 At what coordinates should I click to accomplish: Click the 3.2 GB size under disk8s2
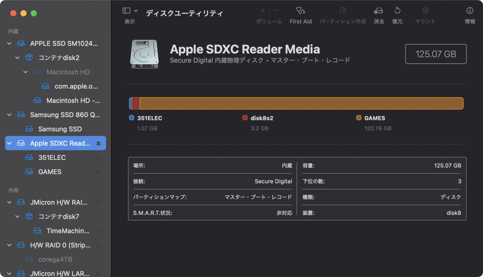[x=259, y=128]
